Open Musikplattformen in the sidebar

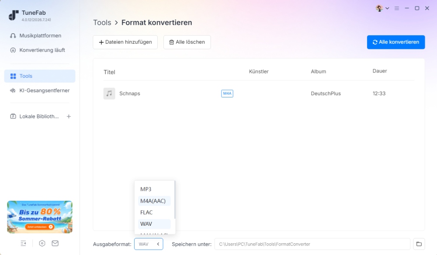(x=40, y=36)
